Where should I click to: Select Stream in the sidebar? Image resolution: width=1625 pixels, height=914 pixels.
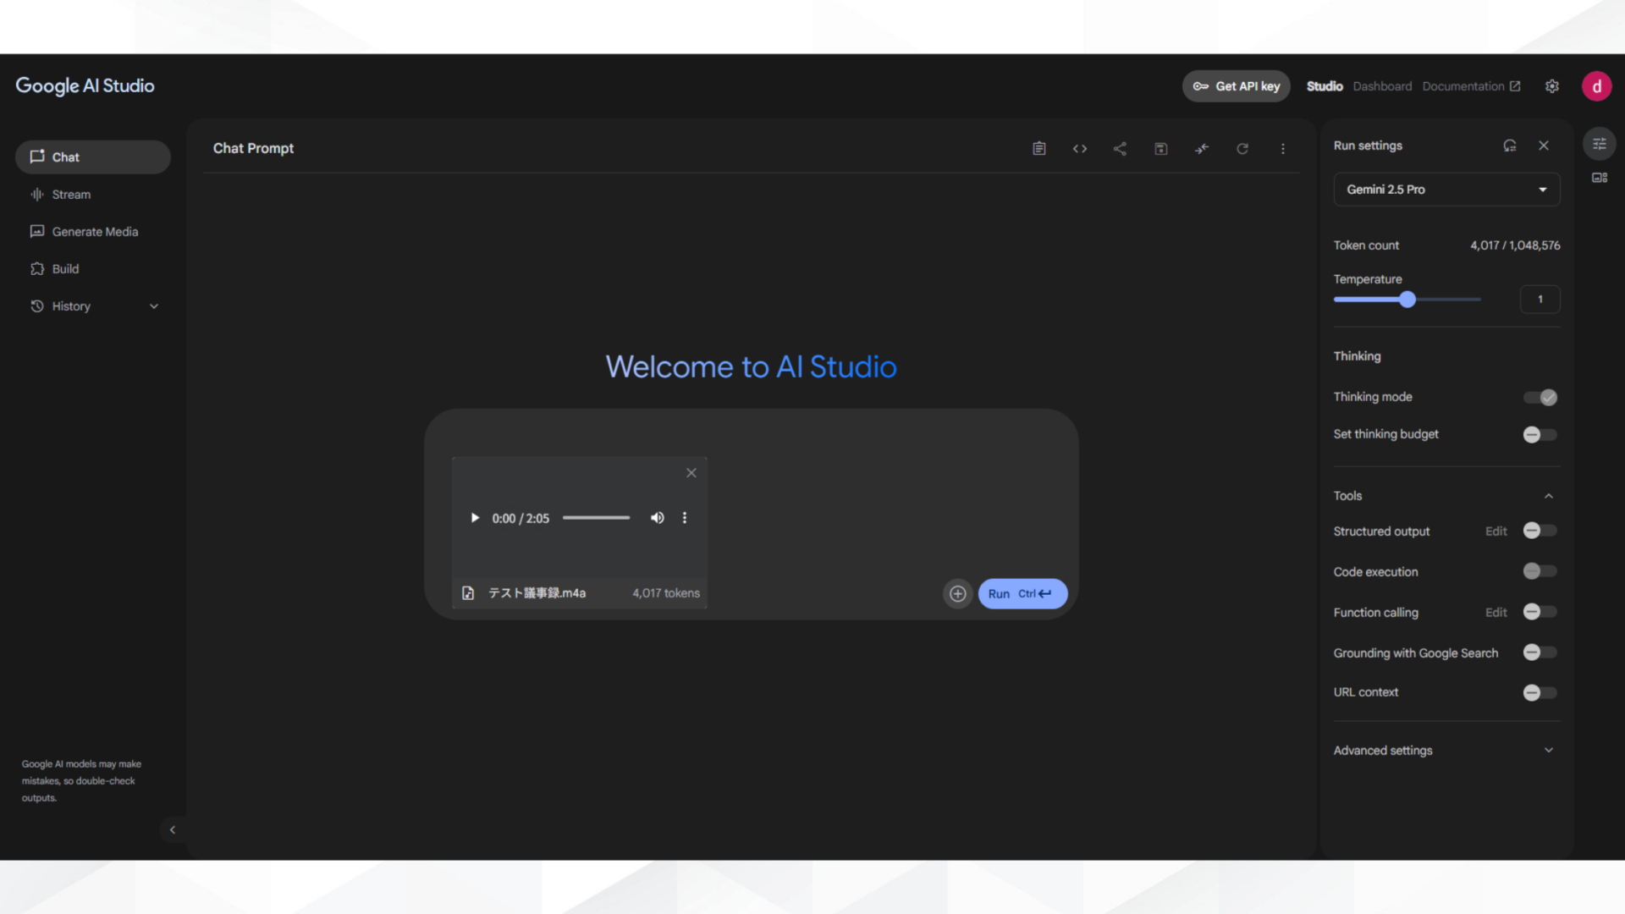[70, 194]
